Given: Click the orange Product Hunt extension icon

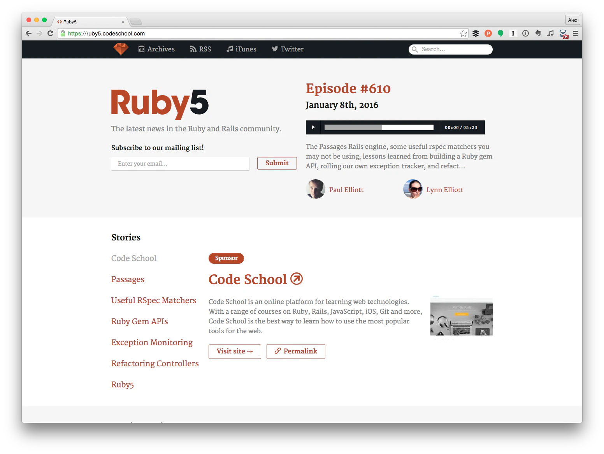Looking at the screenshot, I should [488, 34].
